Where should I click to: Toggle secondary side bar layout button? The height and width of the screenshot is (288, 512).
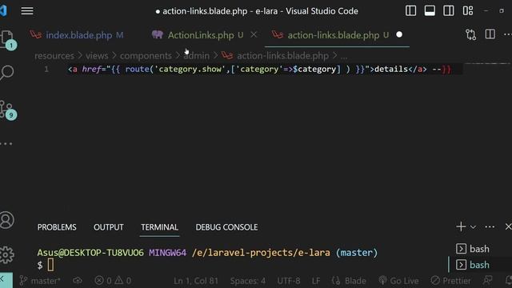(x=448, y=10)
